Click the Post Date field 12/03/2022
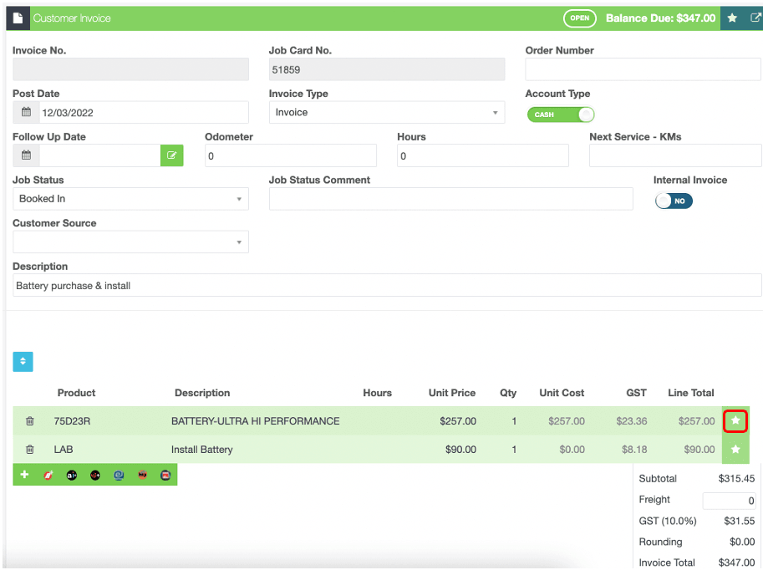Screen dimensions: 763x570 (x=144, y=113)
